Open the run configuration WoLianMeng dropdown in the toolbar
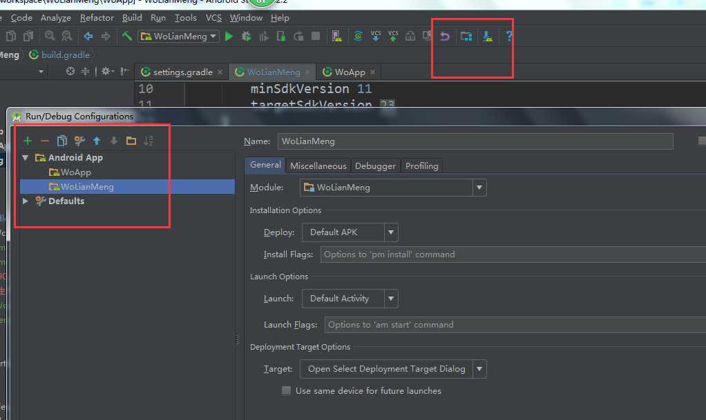The width and height of the screenshot is (706, 420). click(x=178, y=36)
